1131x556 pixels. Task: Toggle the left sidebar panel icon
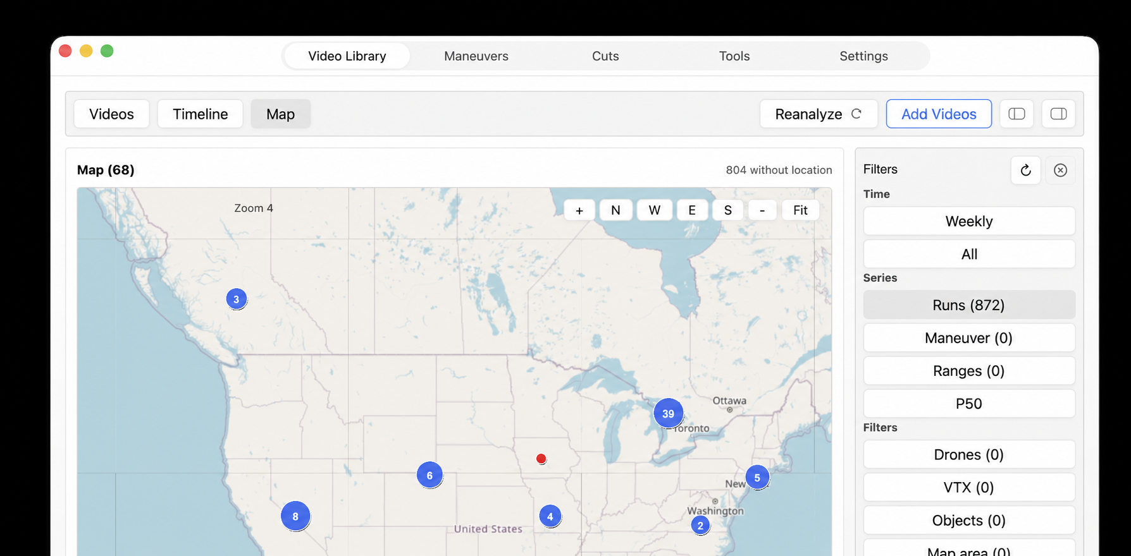coord(1017,114)
